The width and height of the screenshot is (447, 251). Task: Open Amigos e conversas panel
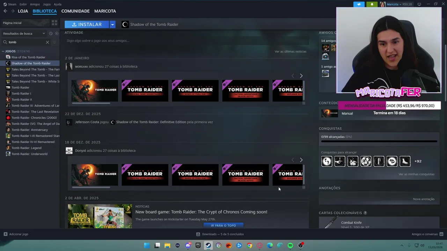(x=427, y=234)
